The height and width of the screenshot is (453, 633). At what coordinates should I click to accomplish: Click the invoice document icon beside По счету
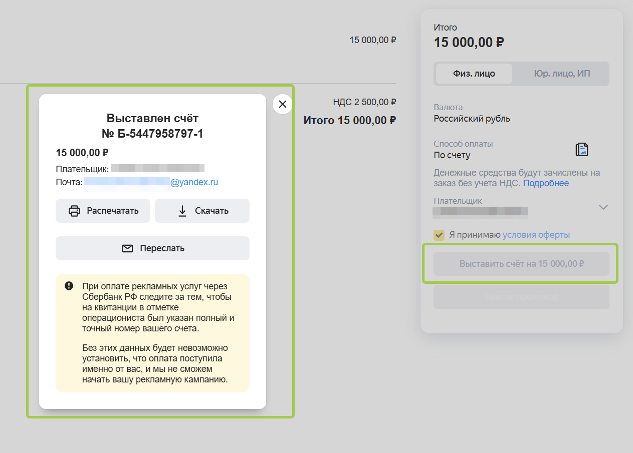click(581, 149)
